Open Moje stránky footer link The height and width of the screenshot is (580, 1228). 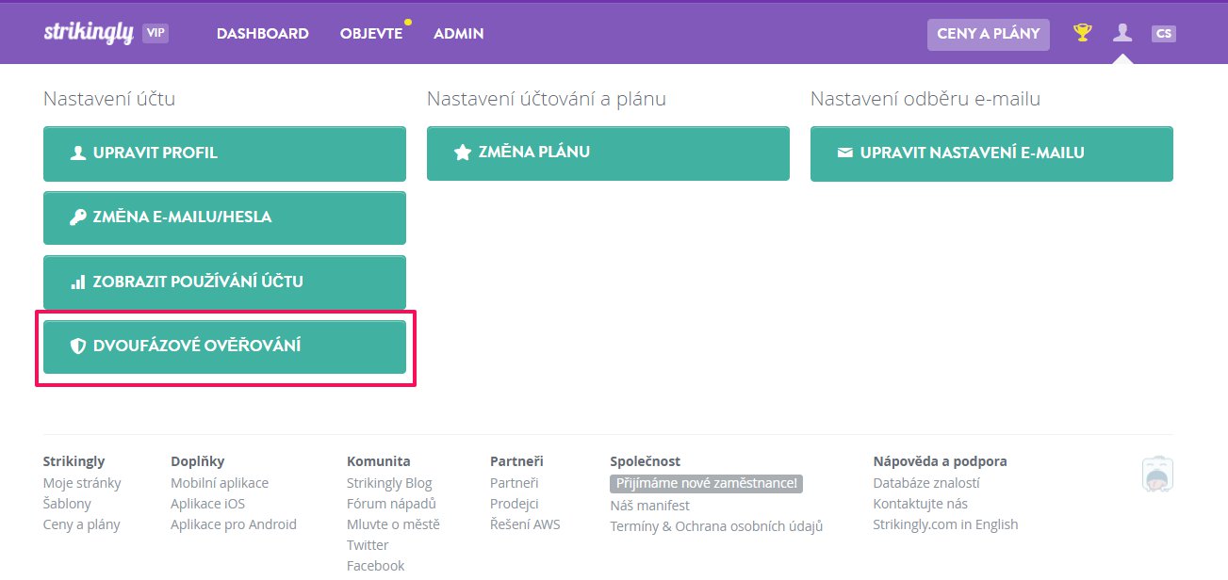[x=82, y=483]
